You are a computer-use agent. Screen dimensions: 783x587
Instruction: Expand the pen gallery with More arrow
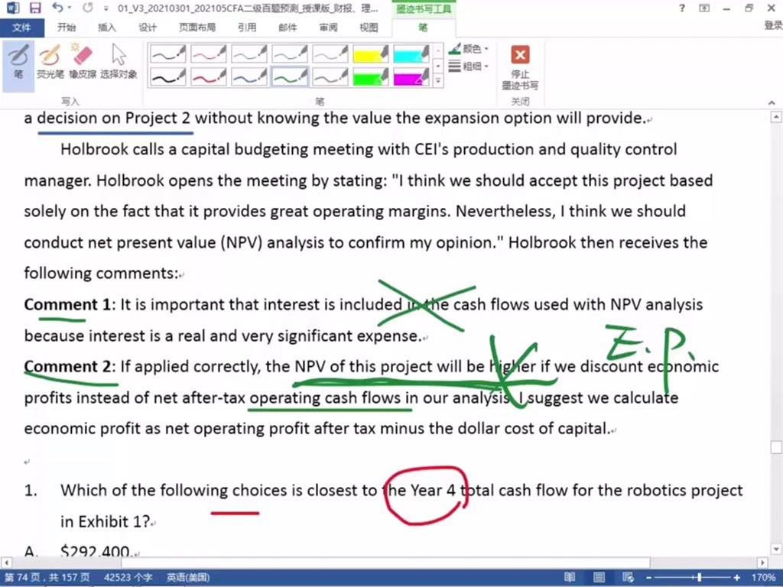coord(438,80)
